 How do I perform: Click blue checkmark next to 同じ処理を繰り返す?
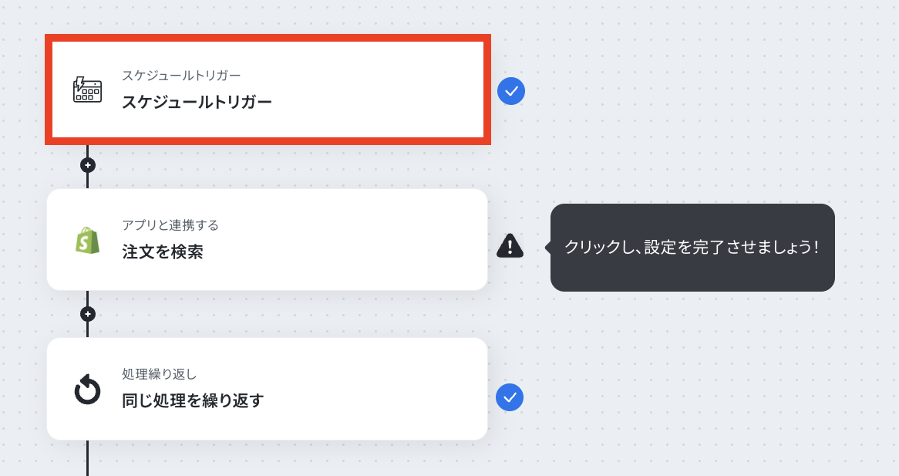pyautogui.click(x=510, y=397)
